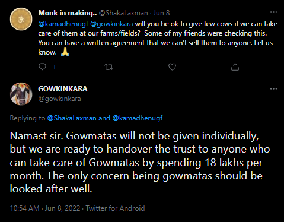
Task: Open more options for ShakaLaxman tweet
Action: [273, 12]
